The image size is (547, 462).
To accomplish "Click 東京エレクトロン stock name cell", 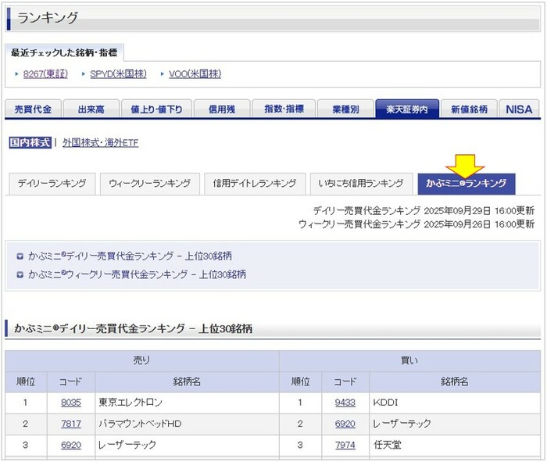I will (187, 403).
